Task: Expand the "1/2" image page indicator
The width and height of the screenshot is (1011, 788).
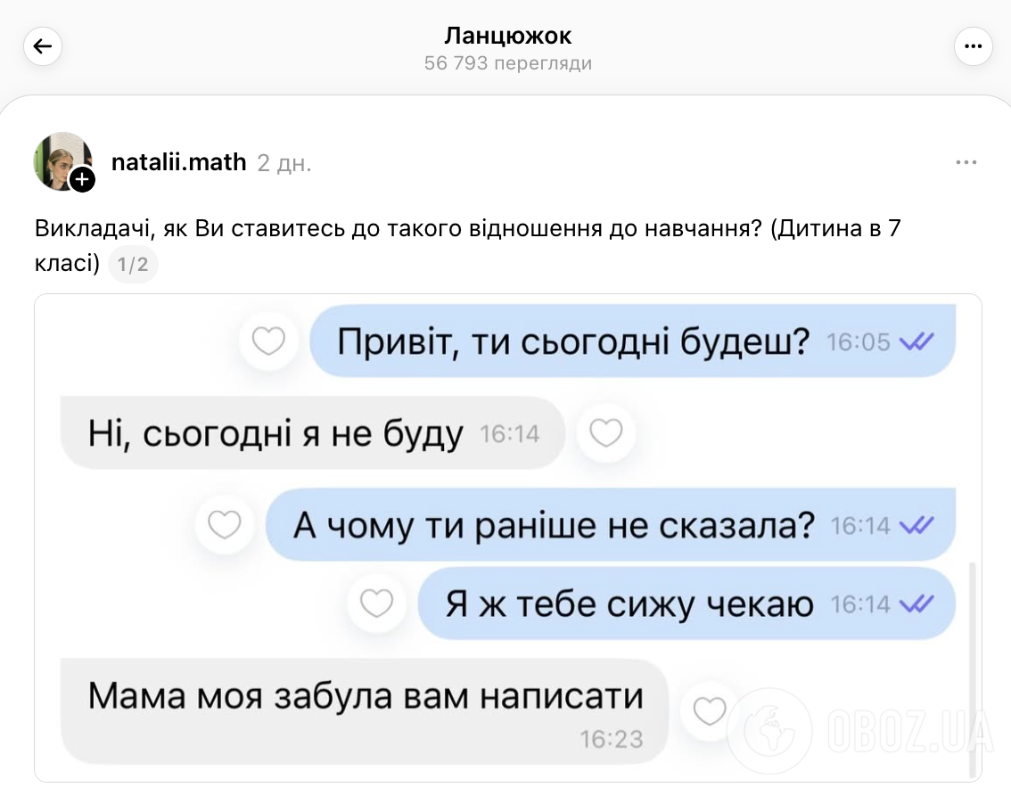Action: point(133,264)
